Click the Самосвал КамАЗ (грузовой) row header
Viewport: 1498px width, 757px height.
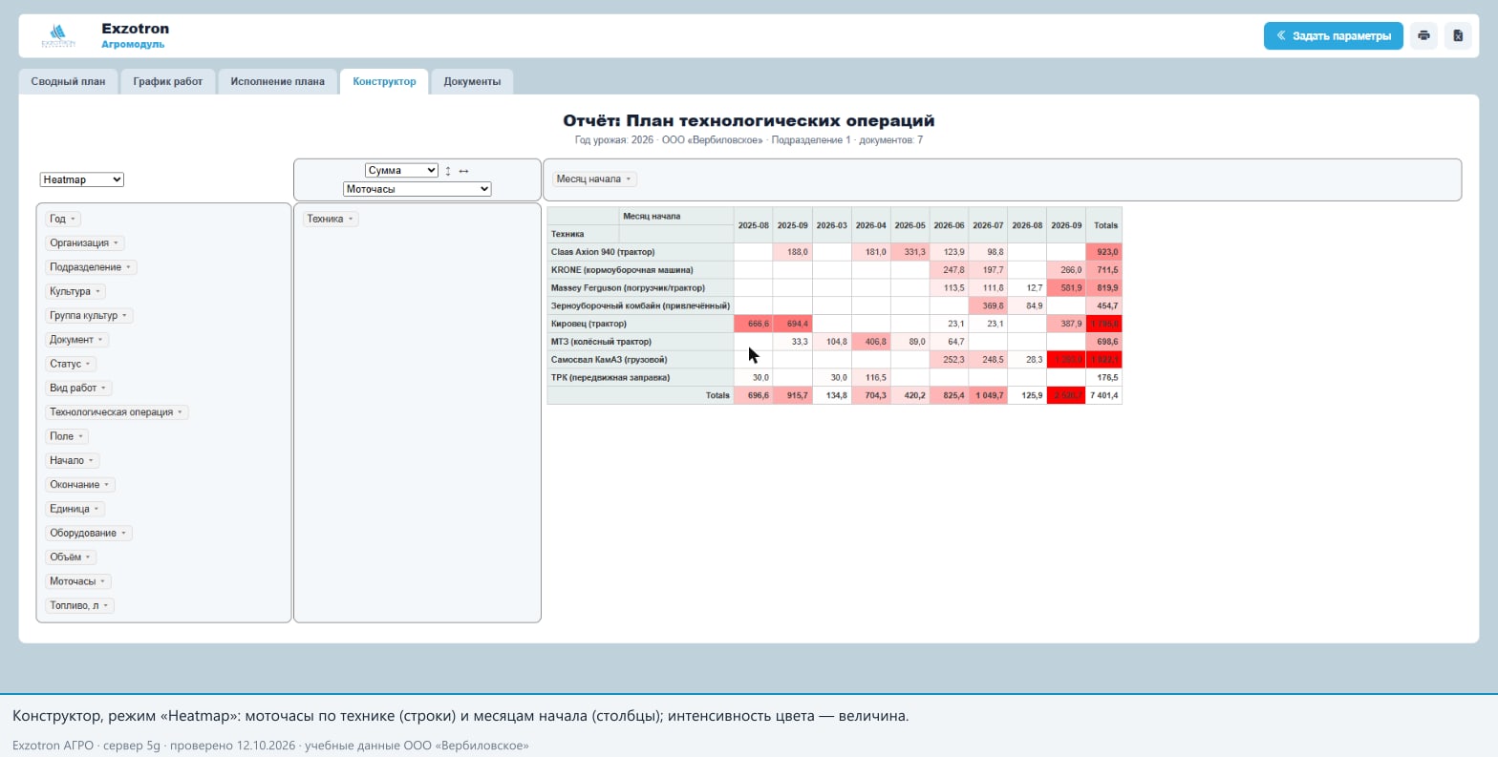point(640,360)
